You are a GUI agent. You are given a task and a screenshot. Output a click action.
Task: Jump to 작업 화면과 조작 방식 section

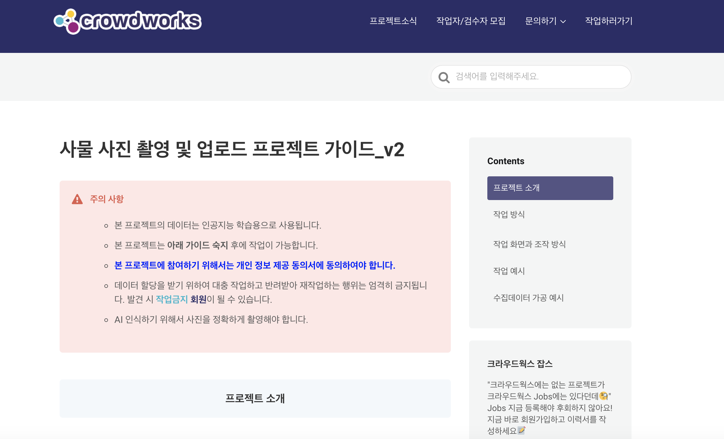(x=529, y=244)
